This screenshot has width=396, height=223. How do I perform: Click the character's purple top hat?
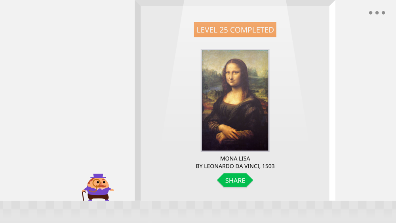click(x=98, y=176)
